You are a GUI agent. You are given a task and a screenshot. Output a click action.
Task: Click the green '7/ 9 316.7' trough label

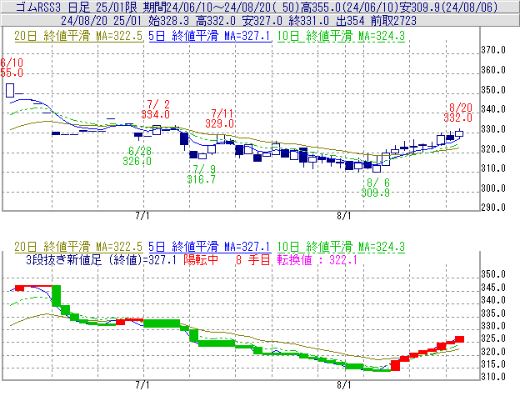(202, 174)
